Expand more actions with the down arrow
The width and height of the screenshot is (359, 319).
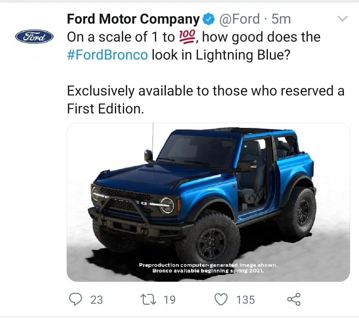coord(343,19)
